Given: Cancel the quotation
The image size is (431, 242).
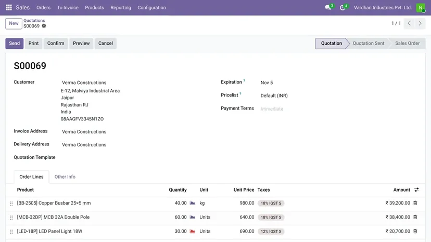Looking at the screenshot, I should point(106,43).
